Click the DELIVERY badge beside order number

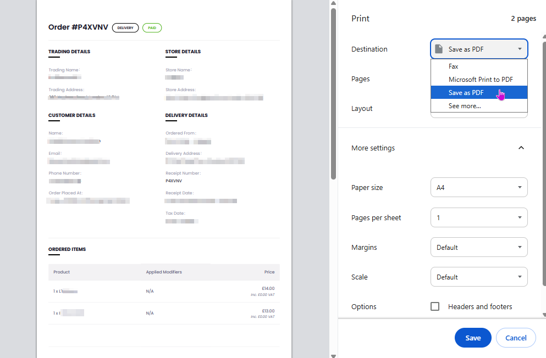[x=125, y=27]
